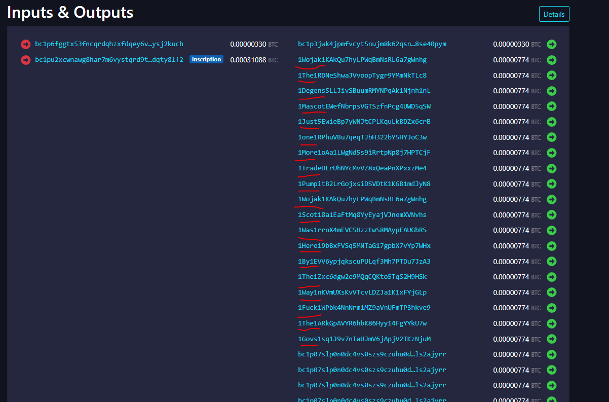609x402 pixels.
Task: Click green arrow in 1PumpitB2 output row
Action: (552, 184)
